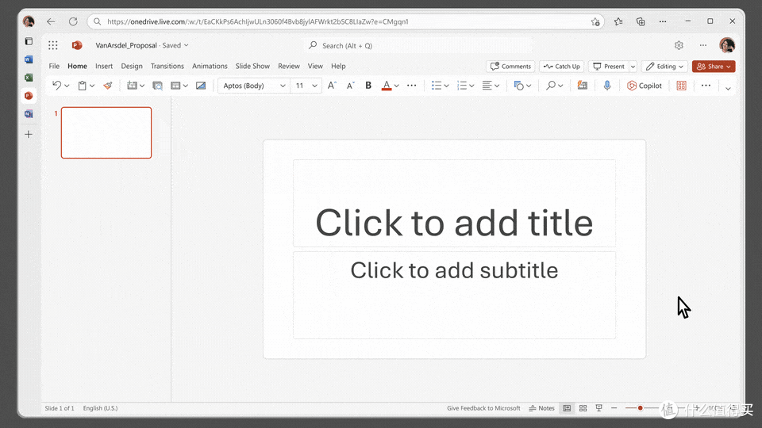The width and height of the screenshot is (762, 428).
Task: Open the Slide Show tab
Action: [252, 66]
